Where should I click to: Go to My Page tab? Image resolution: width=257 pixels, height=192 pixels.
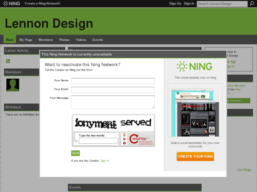click(x=26, y=40)
